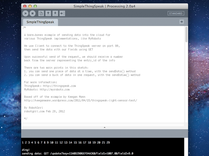Click 'Based off of the example' line
This screenshot has height=156, width=209.
coord(55,97)
